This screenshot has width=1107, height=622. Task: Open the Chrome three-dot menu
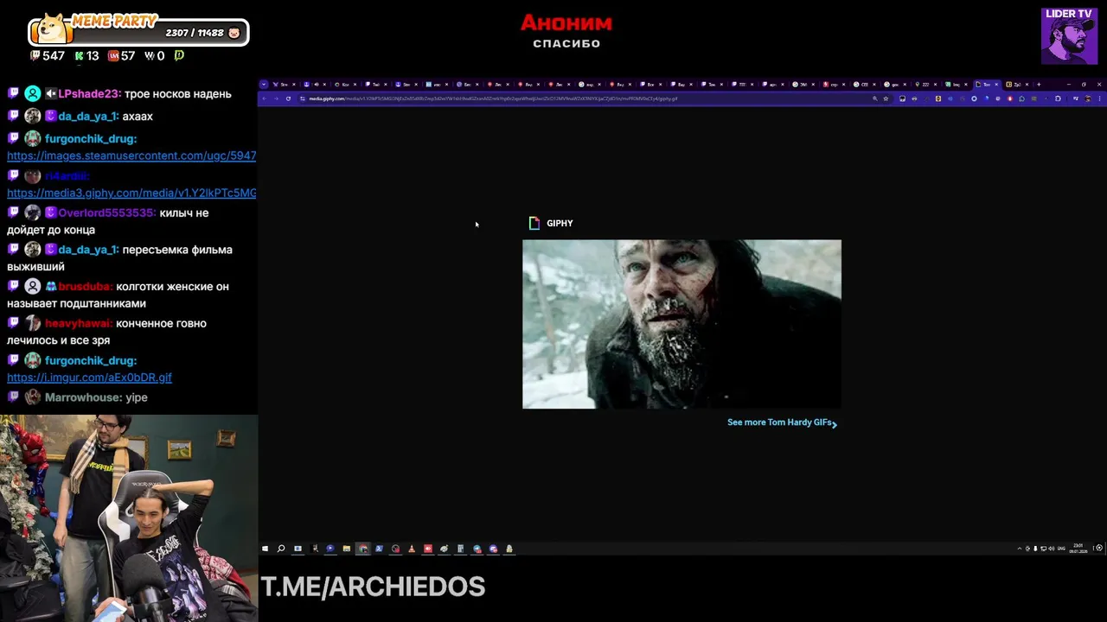pos(1099,98)
